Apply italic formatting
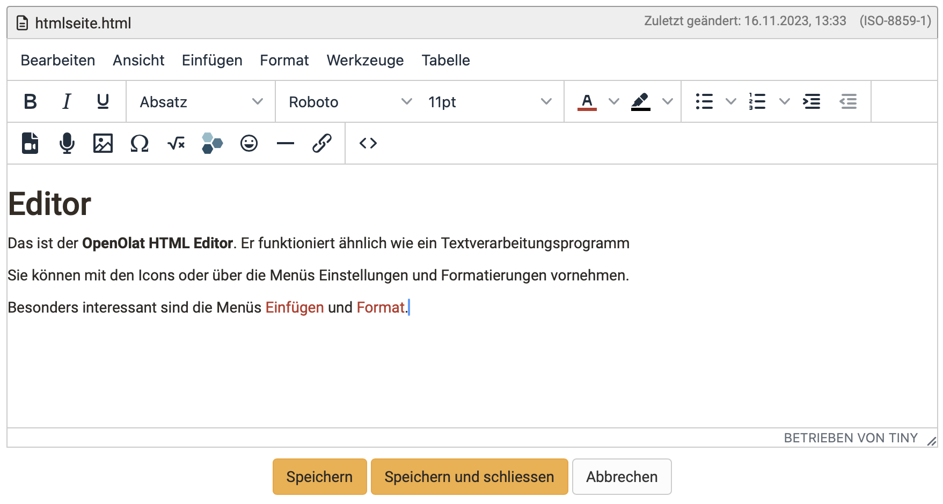This screenshot has height=504, width=943. 66,101
